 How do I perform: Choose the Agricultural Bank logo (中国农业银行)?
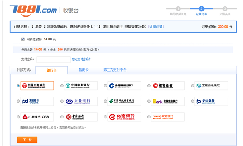[x=81, y=86]
